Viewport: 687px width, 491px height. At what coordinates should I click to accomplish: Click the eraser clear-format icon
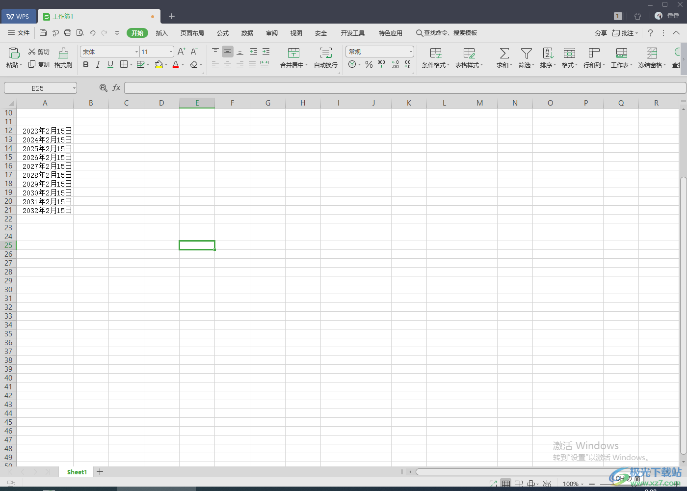coord(194,64)
